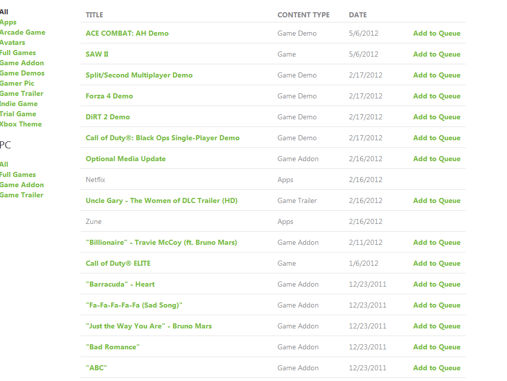Click the Zune row title
Viewport: 507px width, 381px height.
[93, 221]
